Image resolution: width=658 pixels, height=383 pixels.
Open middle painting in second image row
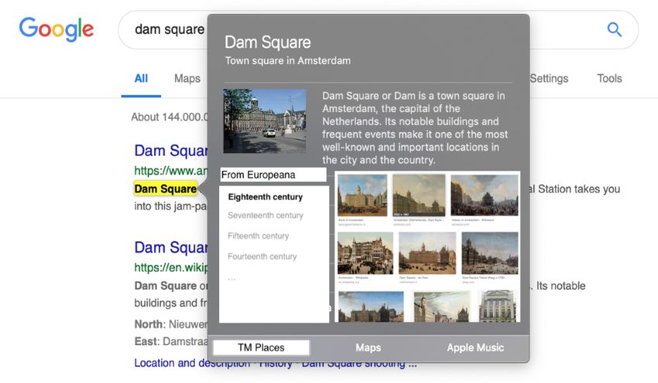coord(427,253)
